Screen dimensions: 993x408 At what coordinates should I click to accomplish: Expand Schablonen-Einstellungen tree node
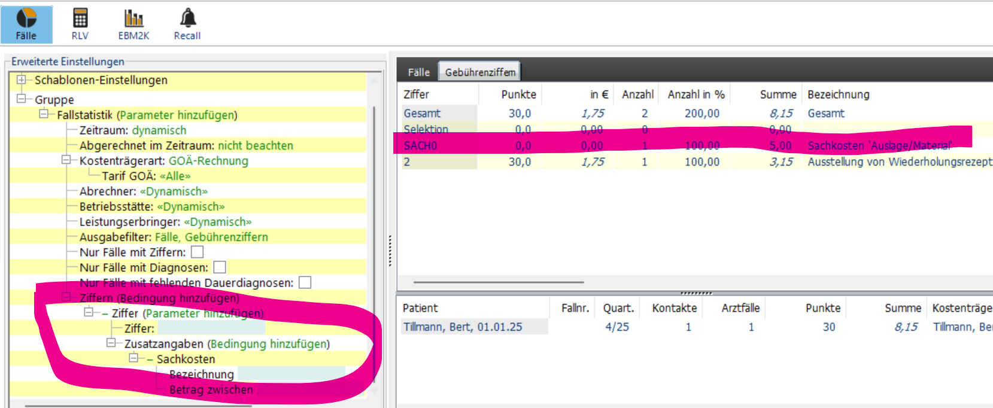tap(22, 80)
